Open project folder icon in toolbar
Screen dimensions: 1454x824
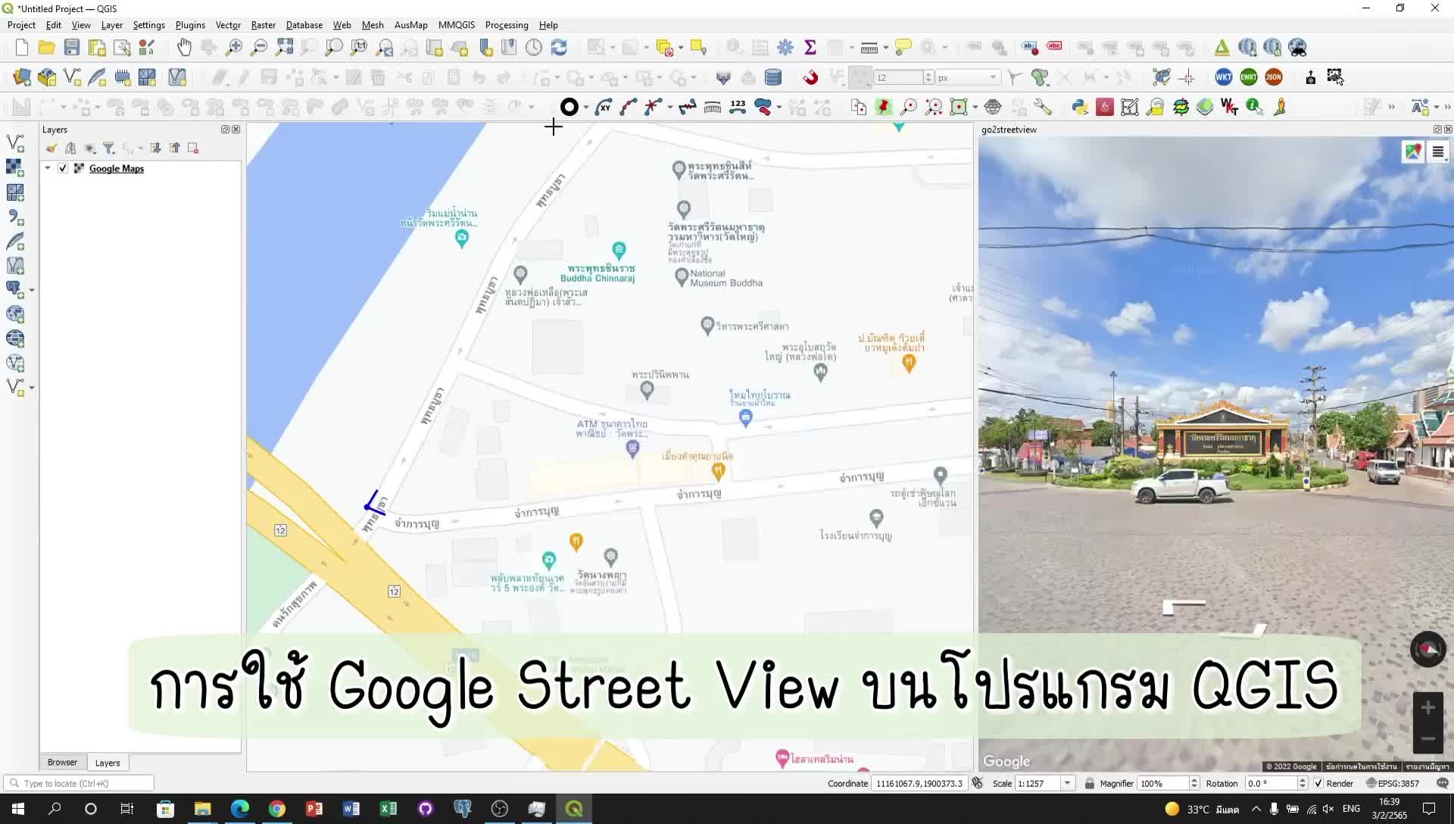click(47, 48)
